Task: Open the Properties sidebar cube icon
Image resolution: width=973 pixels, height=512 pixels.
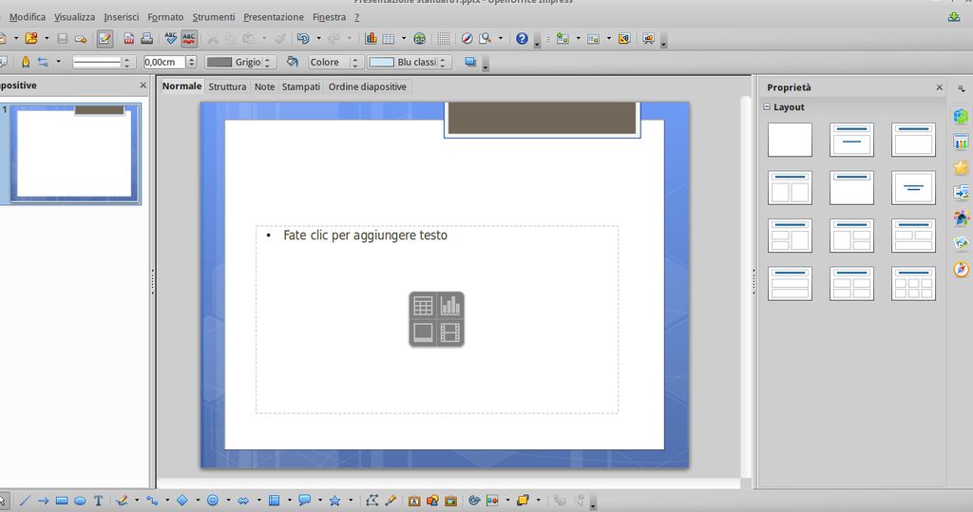Action: (961, 117)
